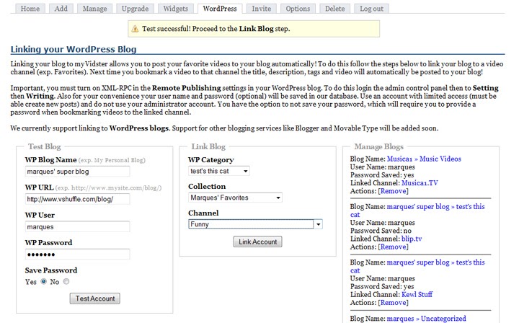Click the 'Password Saved: no' text

click(x=381, y=231)
